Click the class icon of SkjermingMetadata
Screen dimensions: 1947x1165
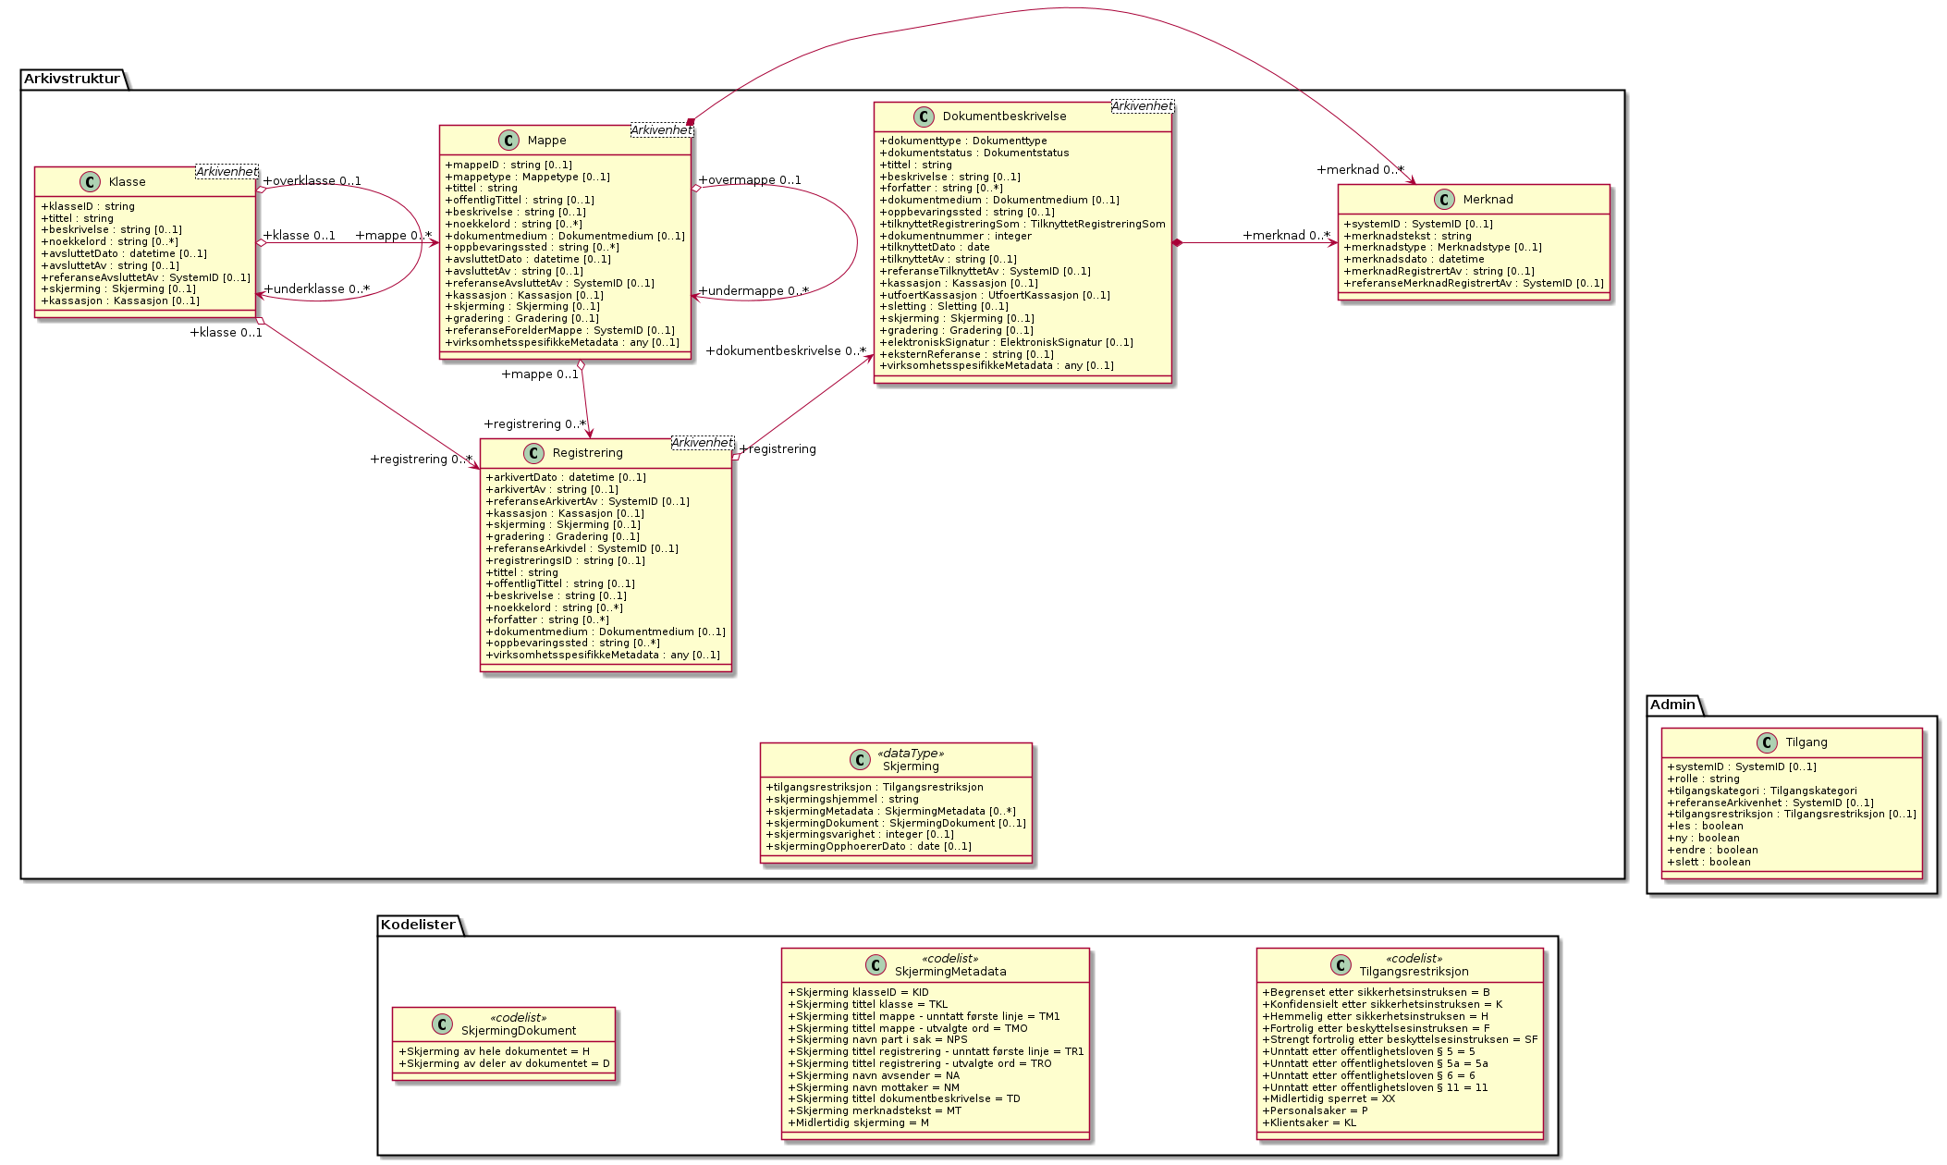pyautogui.click(x=876, y=965)
